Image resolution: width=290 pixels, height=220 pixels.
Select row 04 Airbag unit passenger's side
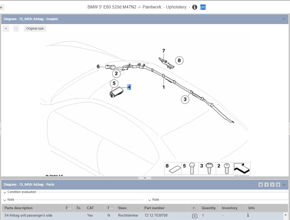pos(142,216)
